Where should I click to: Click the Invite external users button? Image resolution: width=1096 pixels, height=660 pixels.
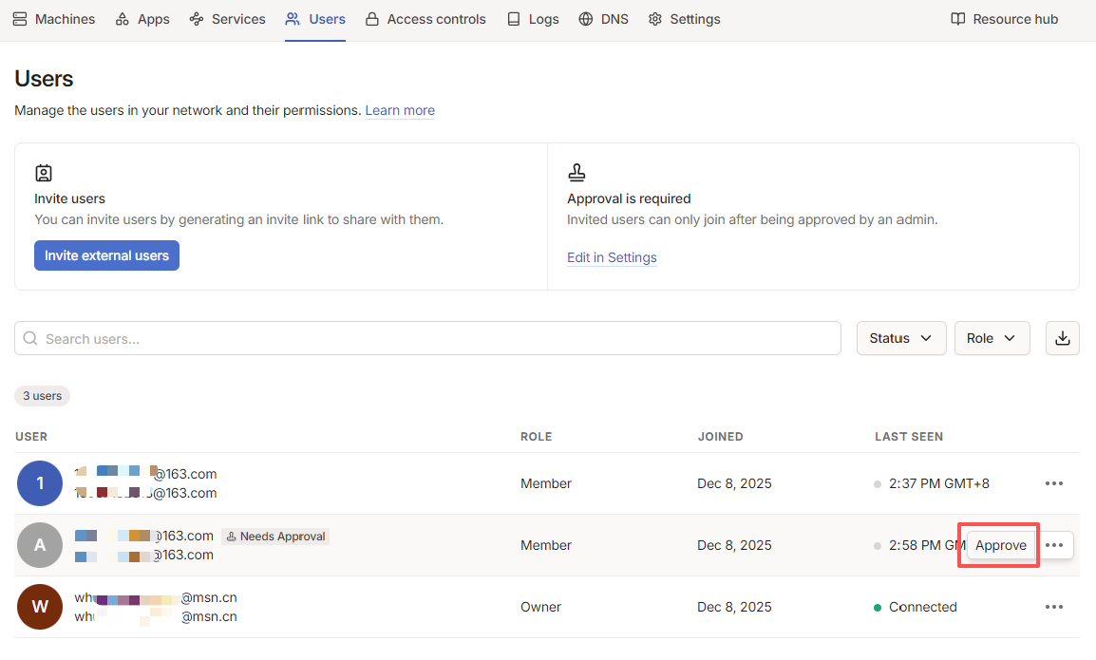tap(107, 255)
